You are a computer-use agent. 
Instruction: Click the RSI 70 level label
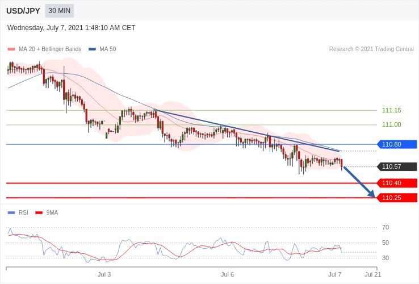(386, 228)
